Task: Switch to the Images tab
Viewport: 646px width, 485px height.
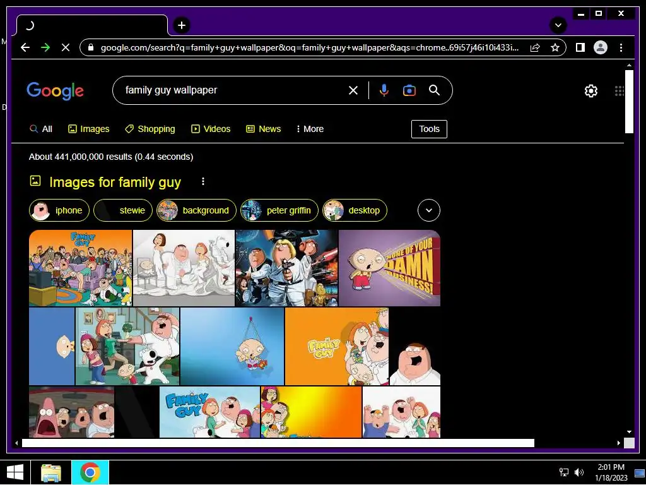Action: point(88,129)
